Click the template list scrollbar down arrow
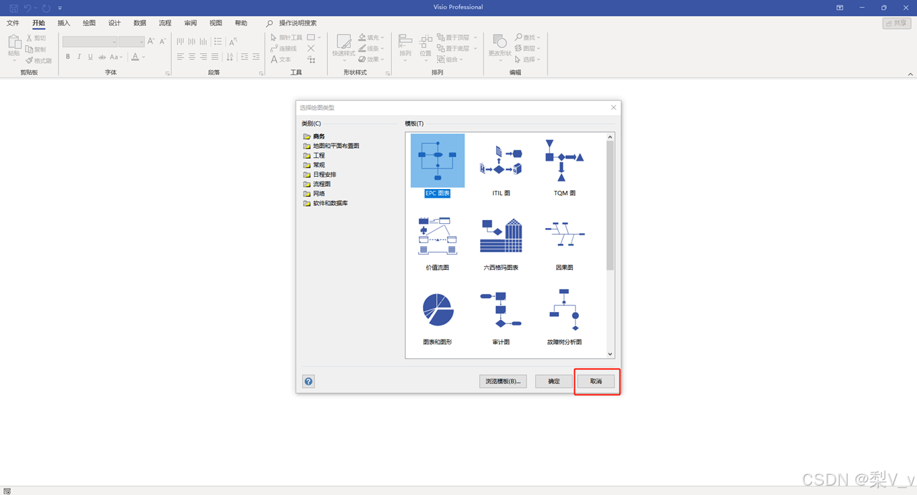The height and width of the screenshot is (495, 917). (611, 354)
